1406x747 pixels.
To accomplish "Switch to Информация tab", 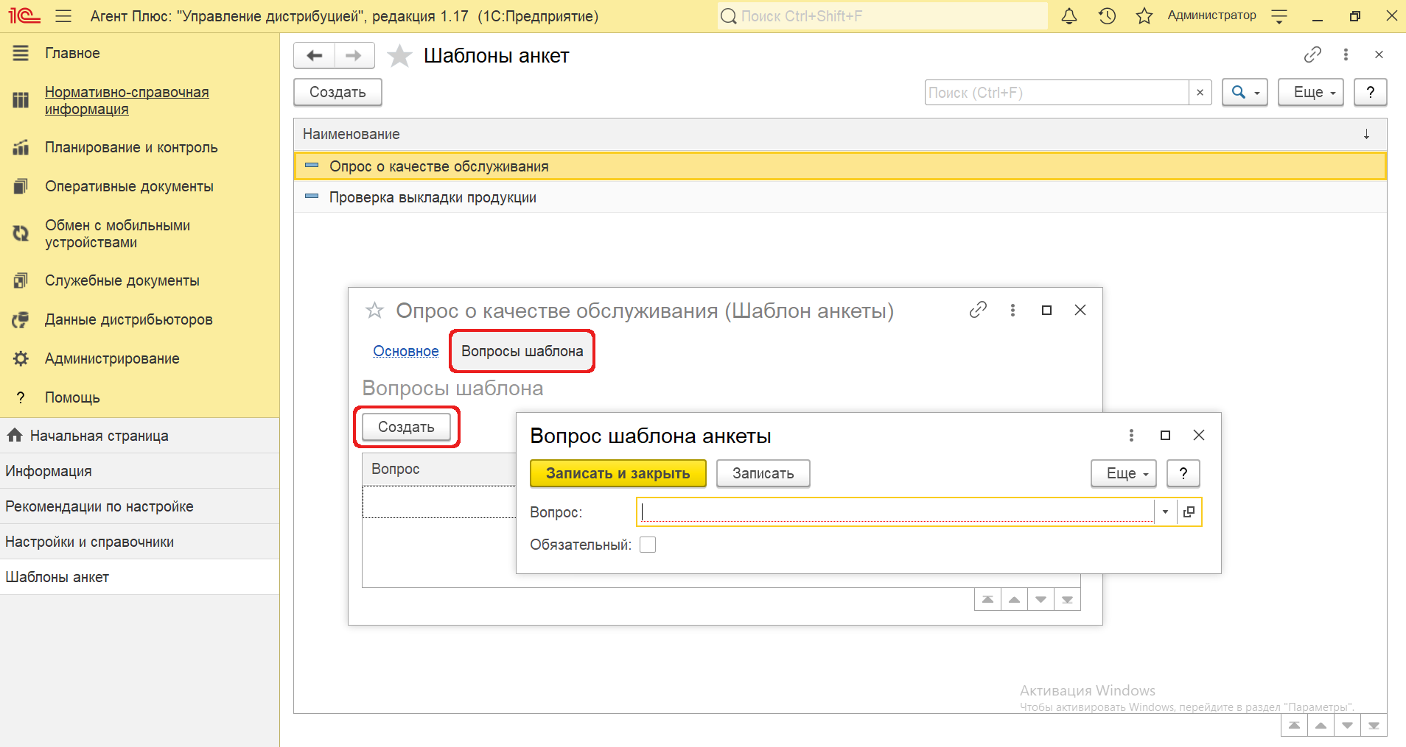I will 139,471.
